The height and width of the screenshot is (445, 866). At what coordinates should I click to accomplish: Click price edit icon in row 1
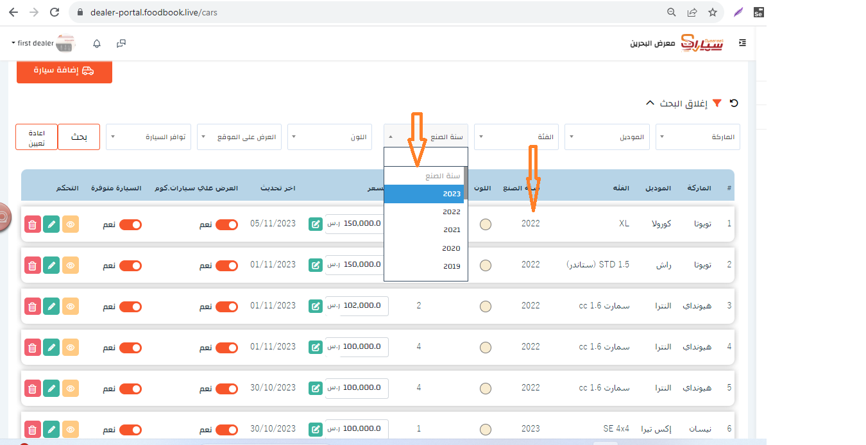coord(316,224)
